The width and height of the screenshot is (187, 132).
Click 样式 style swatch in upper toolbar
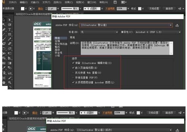click(140, 9)
